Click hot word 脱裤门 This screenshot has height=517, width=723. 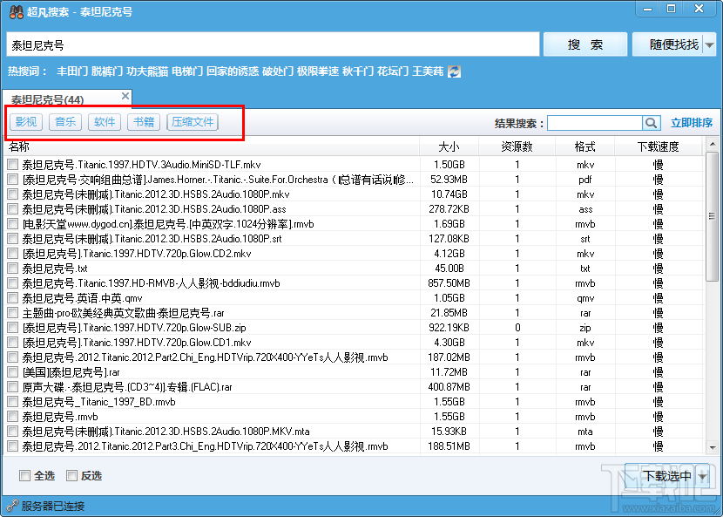[x=107, y=71]
